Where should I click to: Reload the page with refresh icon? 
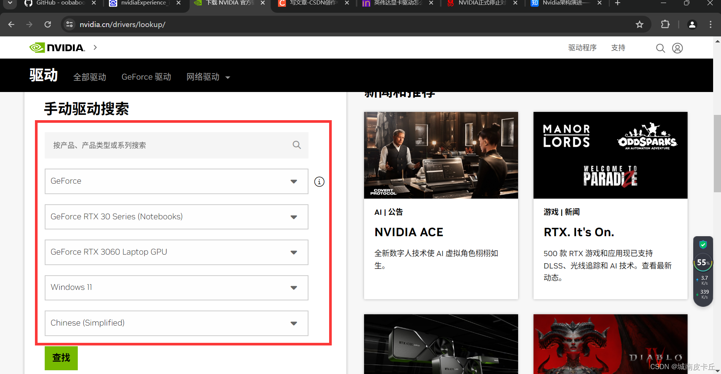point(48,24)
